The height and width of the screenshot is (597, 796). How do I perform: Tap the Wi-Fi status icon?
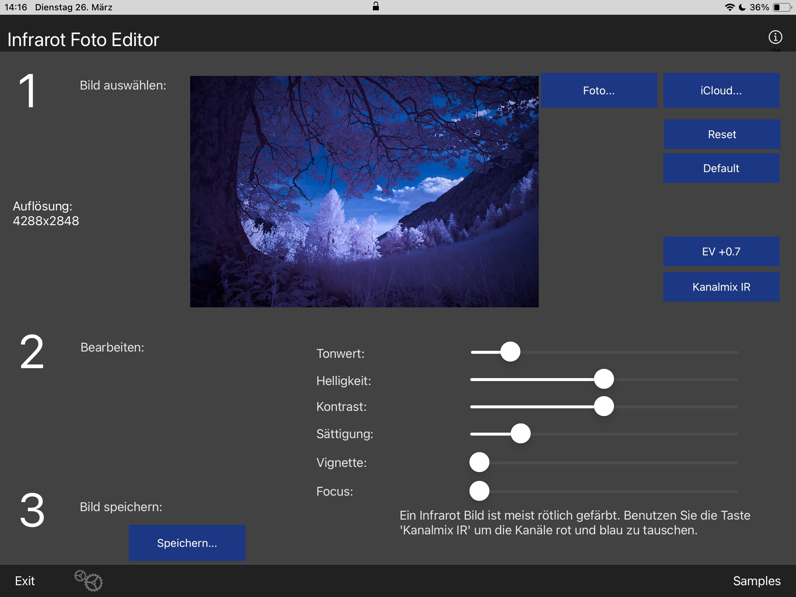point(729,7)
